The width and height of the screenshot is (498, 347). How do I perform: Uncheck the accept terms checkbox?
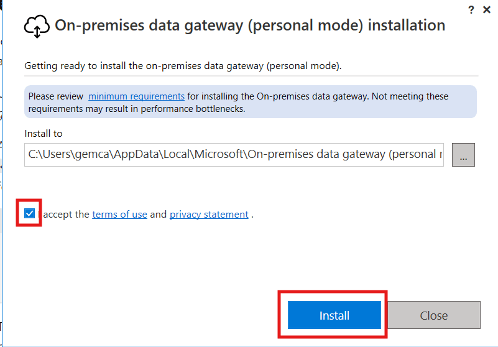pyautogui.click(x=29, y=213)
